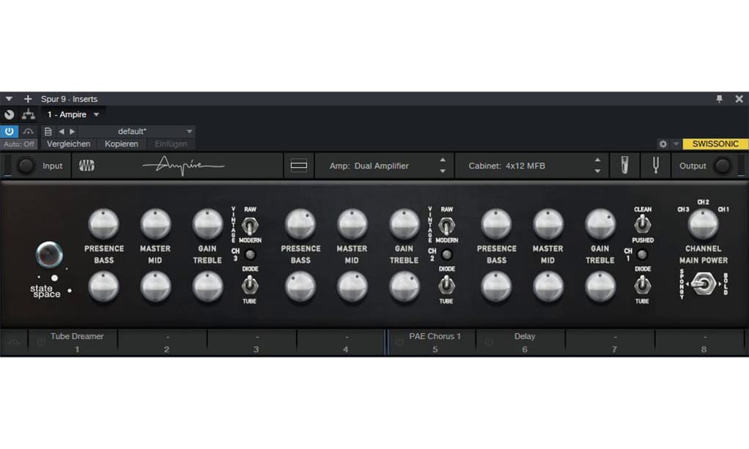This screenshot has width=749, height=449.
Task: Click the Kopieren copy button
Action: pyautogui.click(x=122, y=144)
